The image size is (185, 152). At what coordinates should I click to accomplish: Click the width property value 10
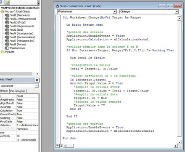(x=27, y=136)
